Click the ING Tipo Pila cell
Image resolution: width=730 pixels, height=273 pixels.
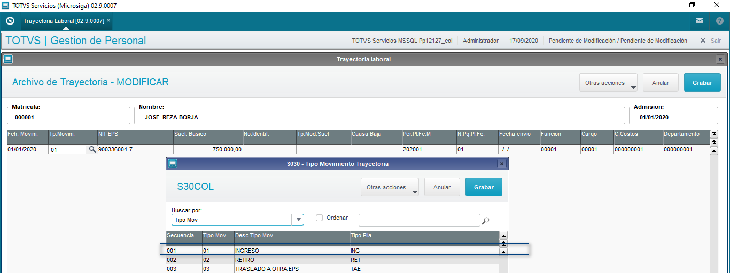coord(424,250)
